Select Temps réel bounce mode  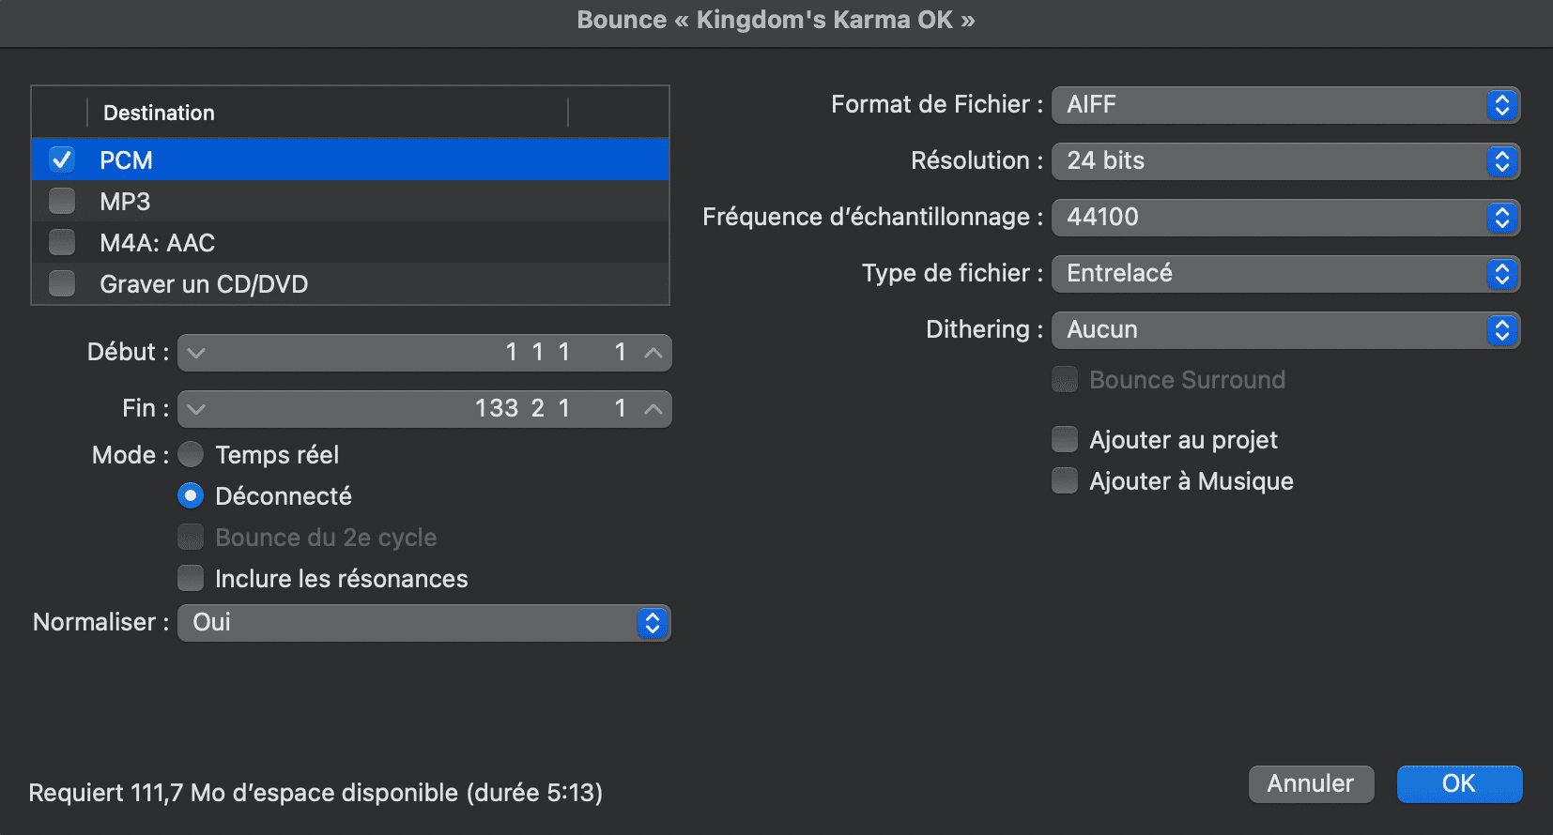click(x=191, y=454)
